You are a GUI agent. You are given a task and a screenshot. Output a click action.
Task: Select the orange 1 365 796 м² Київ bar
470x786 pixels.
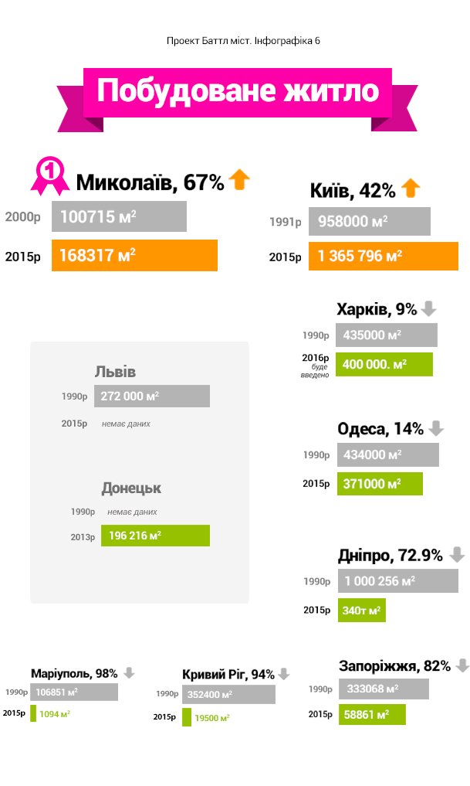(384, 256)
